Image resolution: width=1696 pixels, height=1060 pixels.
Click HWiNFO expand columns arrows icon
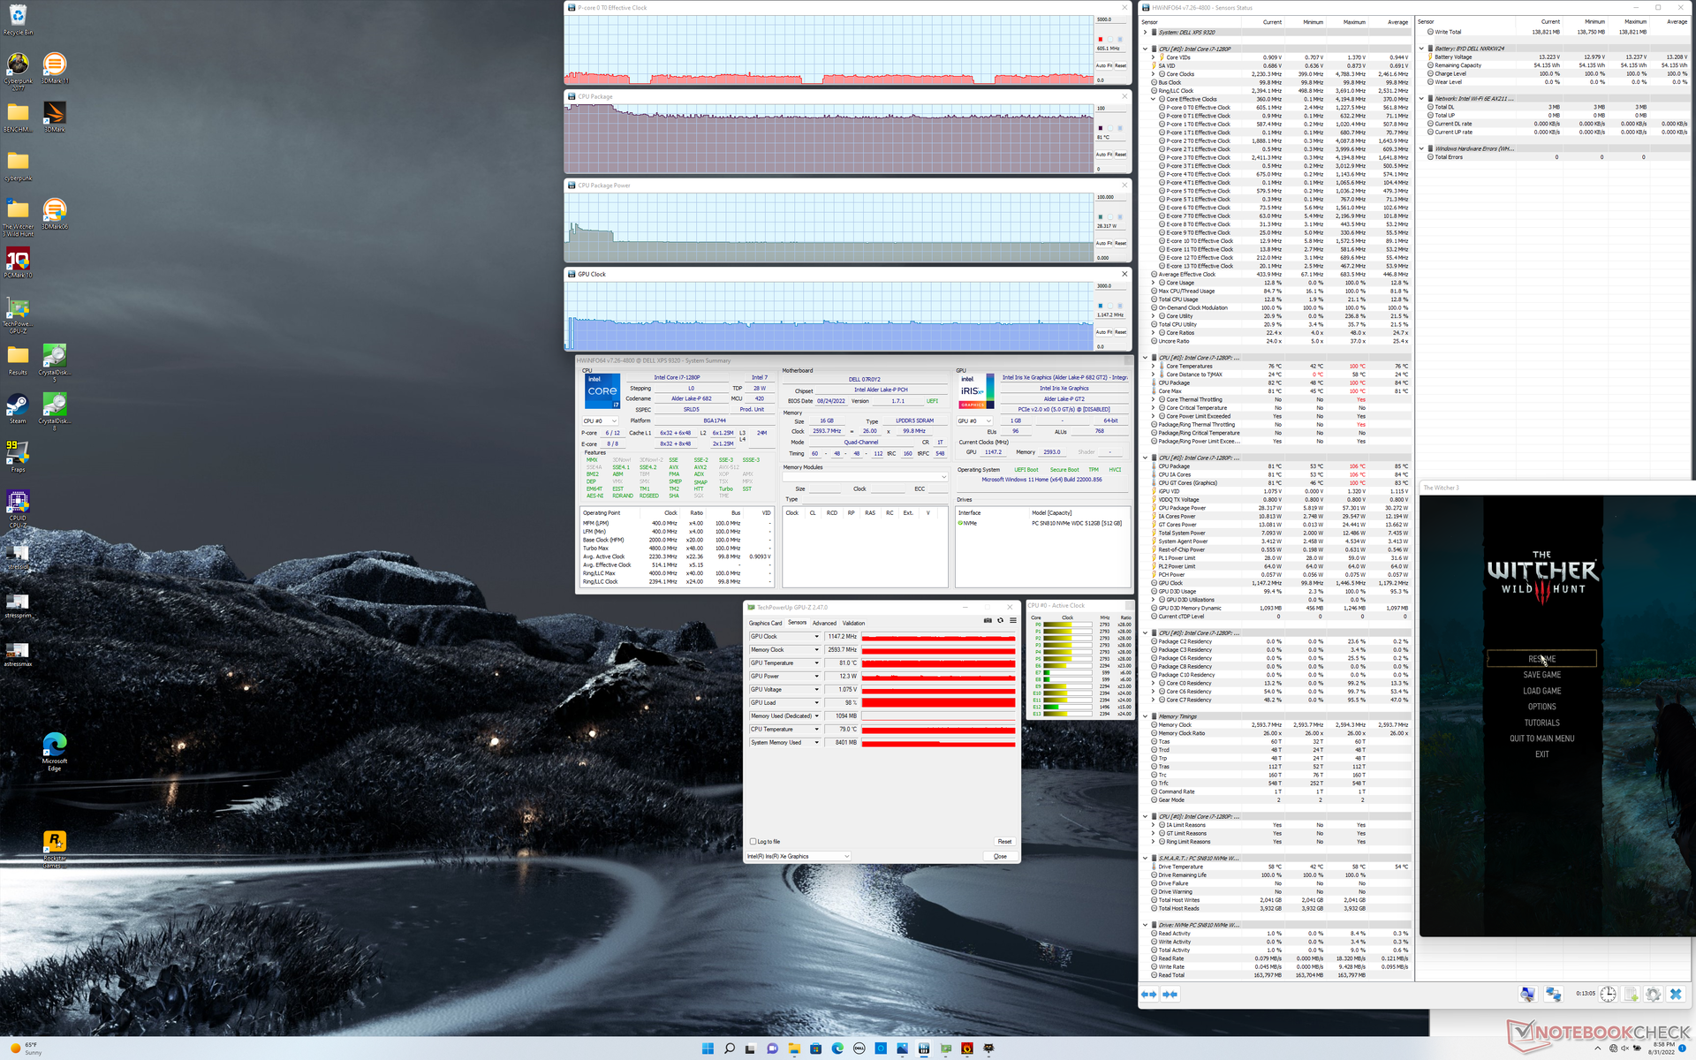(1148, 995)
